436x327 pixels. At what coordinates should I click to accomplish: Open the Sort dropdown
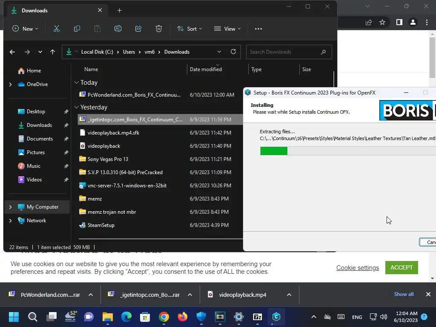(189, 29)
